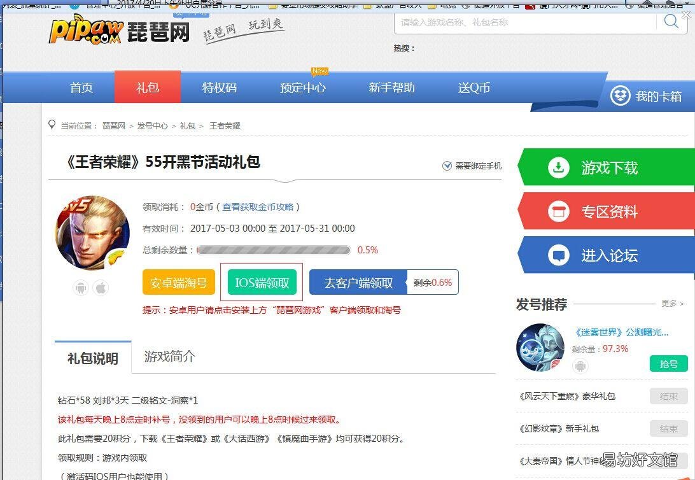
Task: Click the 去客户端领取 button
Action: pos(358,282)
